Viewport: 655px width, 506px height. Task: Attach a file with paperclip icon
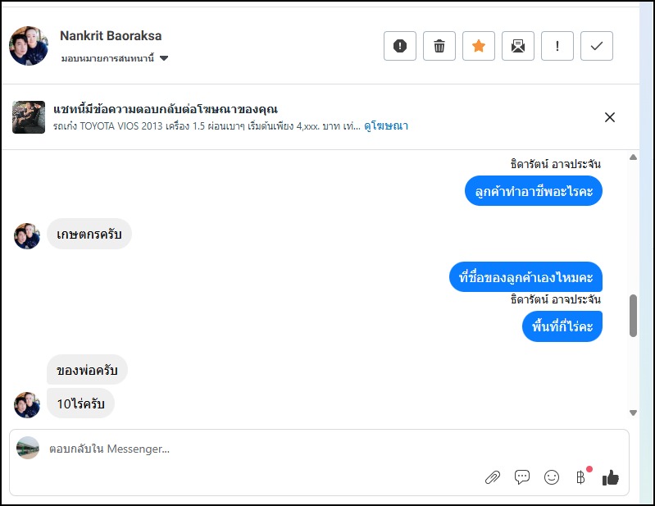493,477
